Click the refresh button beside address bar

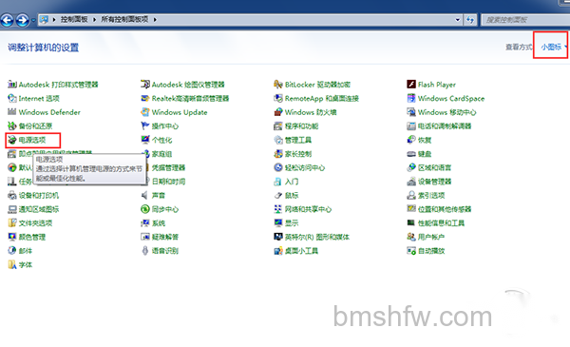[x=470, y=20]
